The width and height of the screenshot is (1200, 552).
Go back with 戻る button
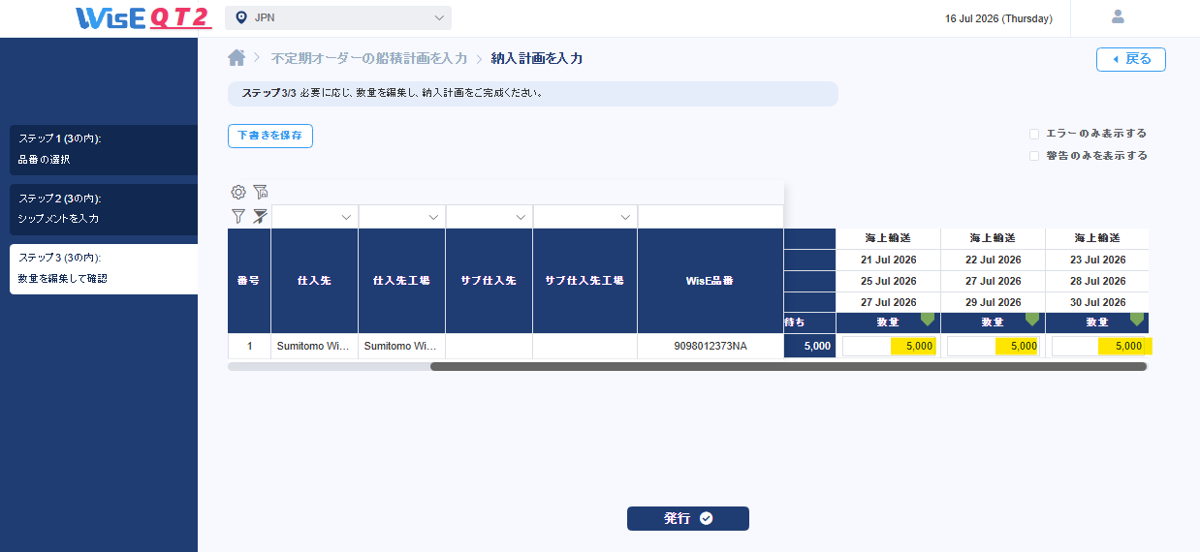pos(1131,59)
